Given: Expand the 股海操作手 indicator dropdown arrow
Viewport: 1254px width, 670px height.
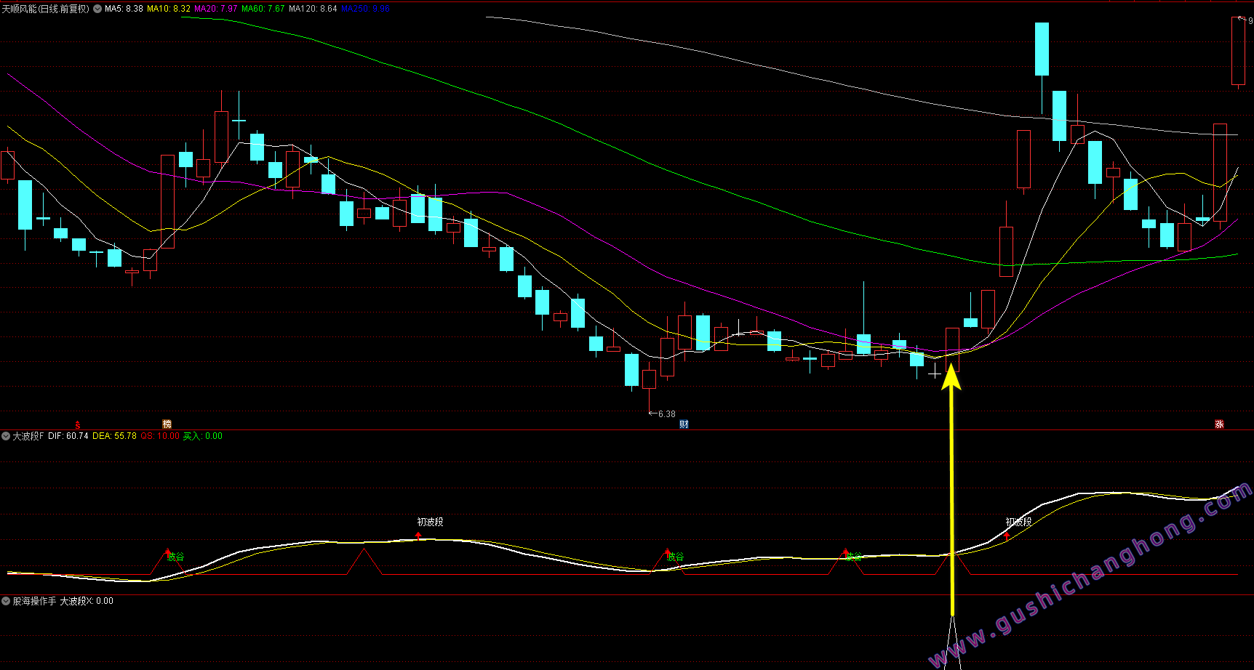Looking at the screenshot, I should tap(6, 601).
